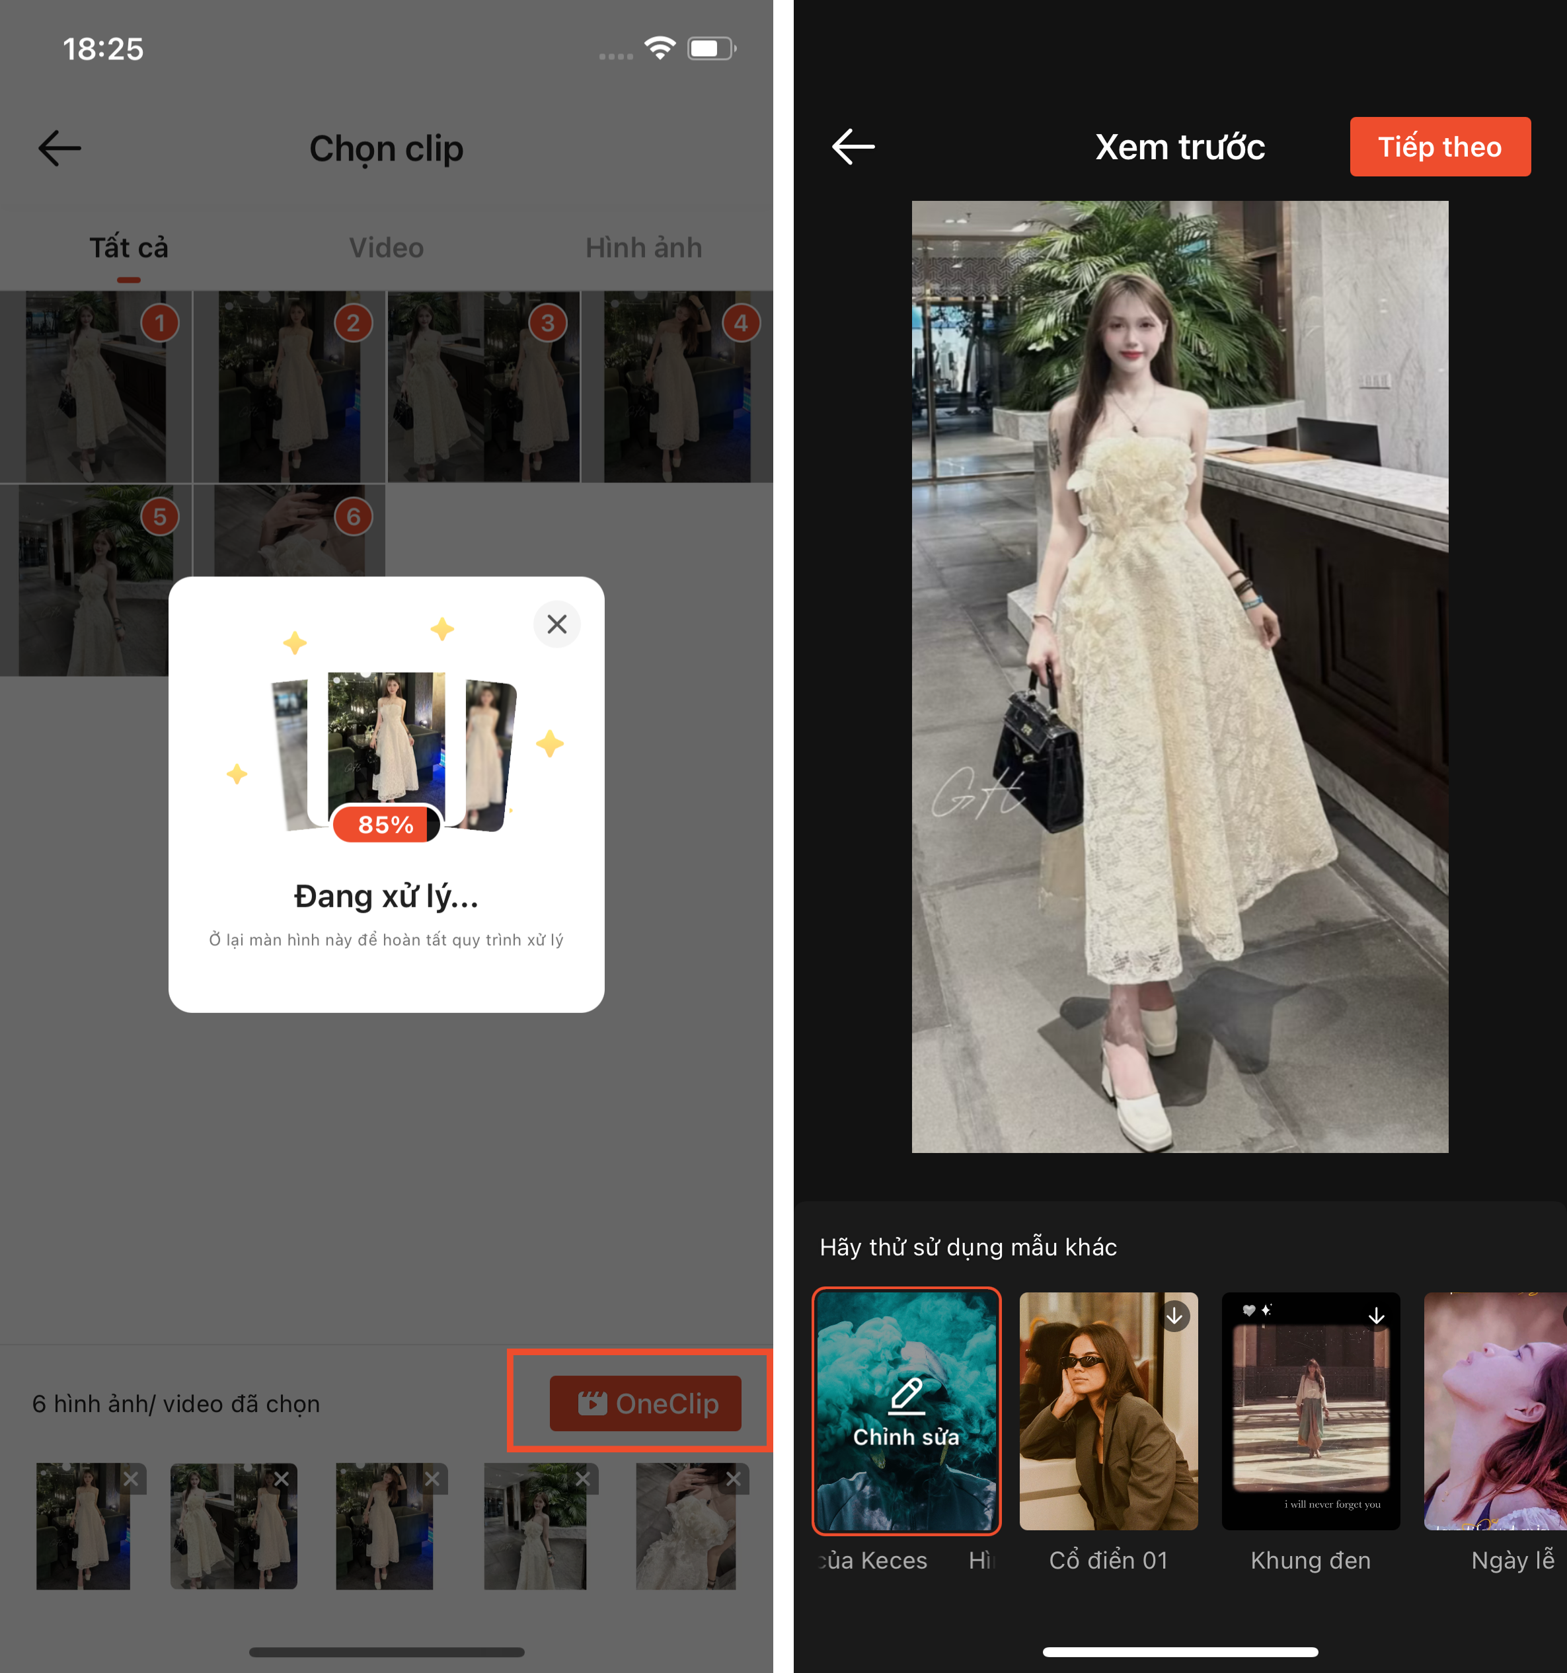
Task: Download the Khung đen template
Action: [1376, 1316]
